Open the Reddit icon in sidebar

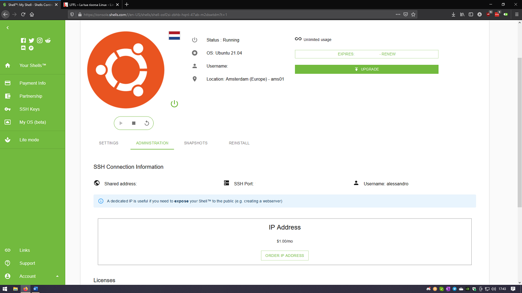48,41
